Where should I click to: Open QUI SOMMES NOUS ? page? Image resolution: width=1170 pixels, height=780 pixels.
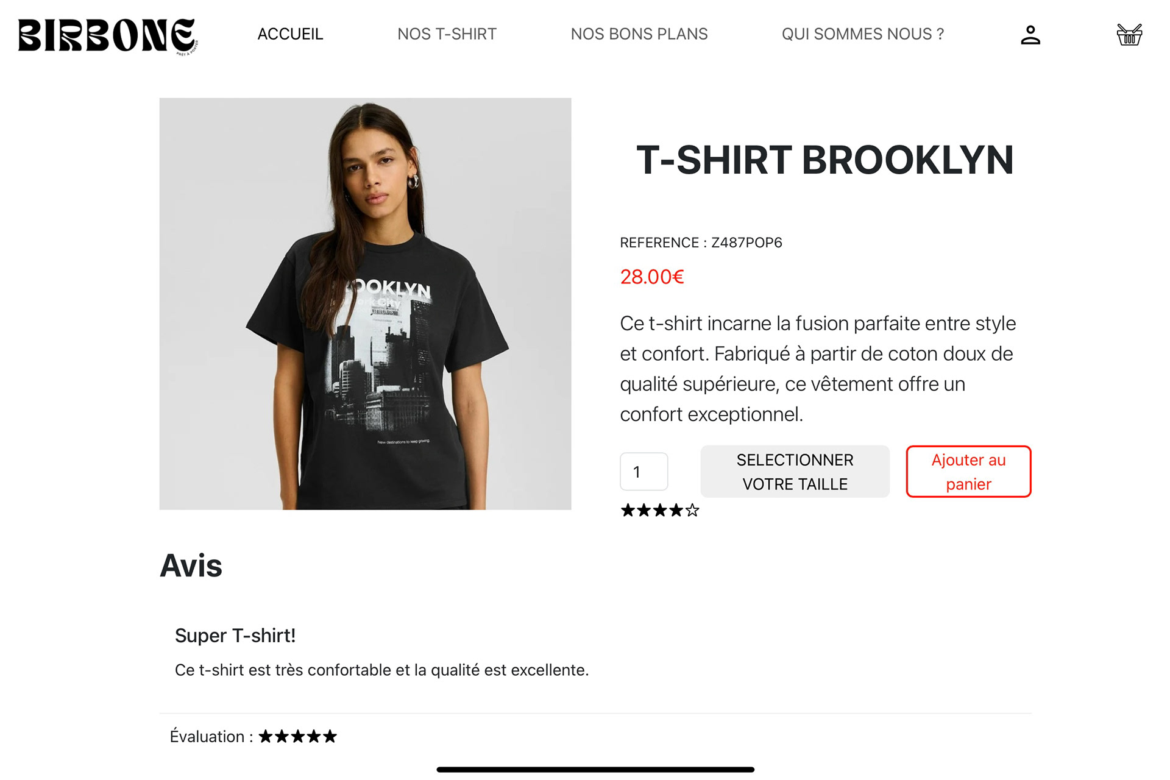[863, 34]
